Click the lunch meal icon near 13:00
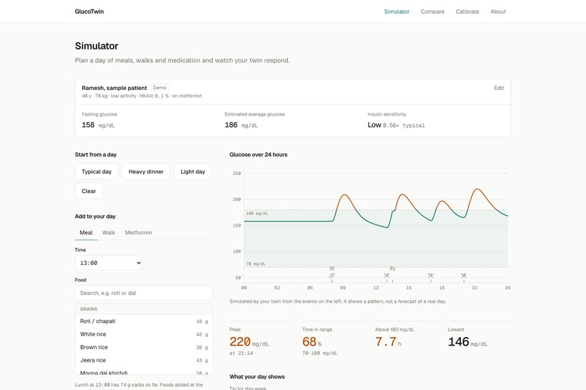 point(387,275)
